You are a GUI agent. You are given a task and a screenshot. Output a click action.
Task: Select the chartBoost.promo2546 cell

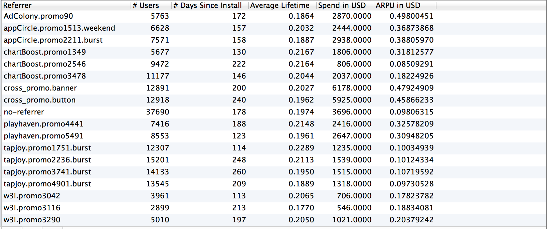tap(45, 64)
